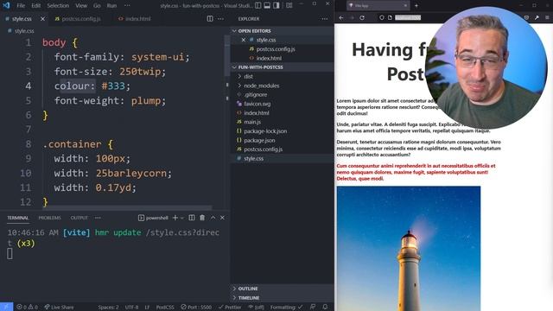Viewport: 553px width, 311px height.
Task: Toggle panel visibility layout icon
Action: 267,5
